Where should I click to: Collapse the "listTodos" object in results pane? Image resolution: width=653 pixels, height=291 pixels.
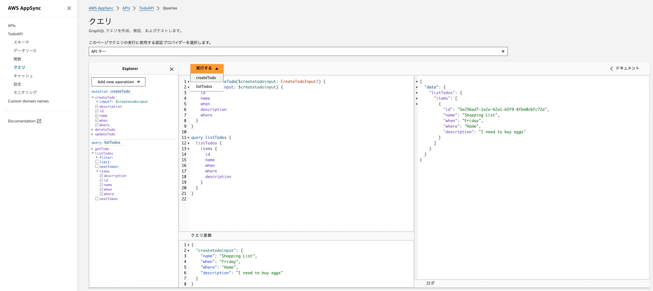pos(417,93)
